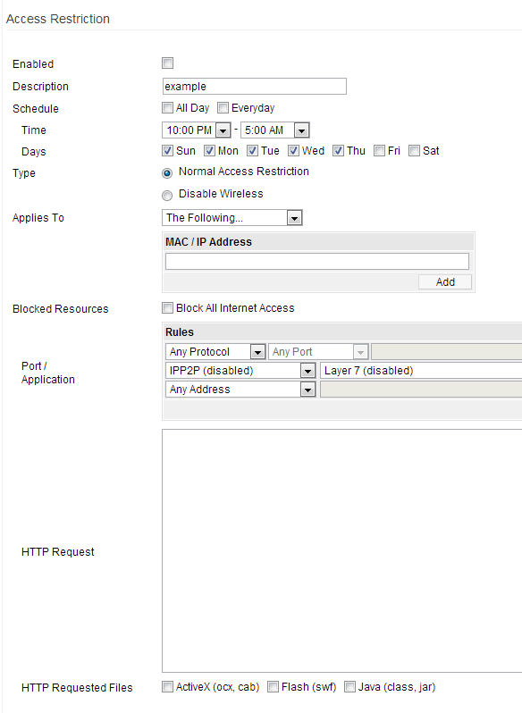Select Normal Access Restriction radio button
Image resolution: width=522 pixels, height=713 pixels.
[167, 173]
